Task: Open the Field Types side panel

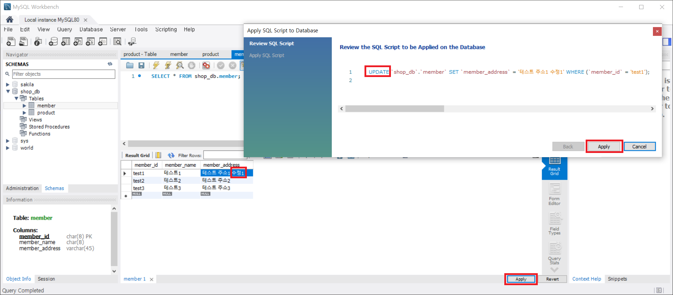Action: [554, 224]
